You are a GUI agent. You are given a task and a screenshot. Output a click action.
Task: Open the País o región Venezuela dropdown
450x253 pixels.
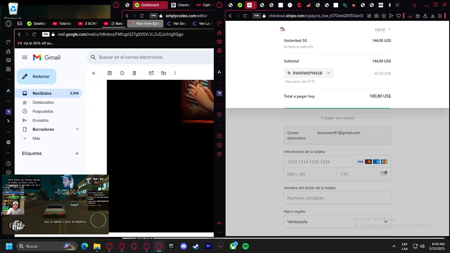pos(337,222)
